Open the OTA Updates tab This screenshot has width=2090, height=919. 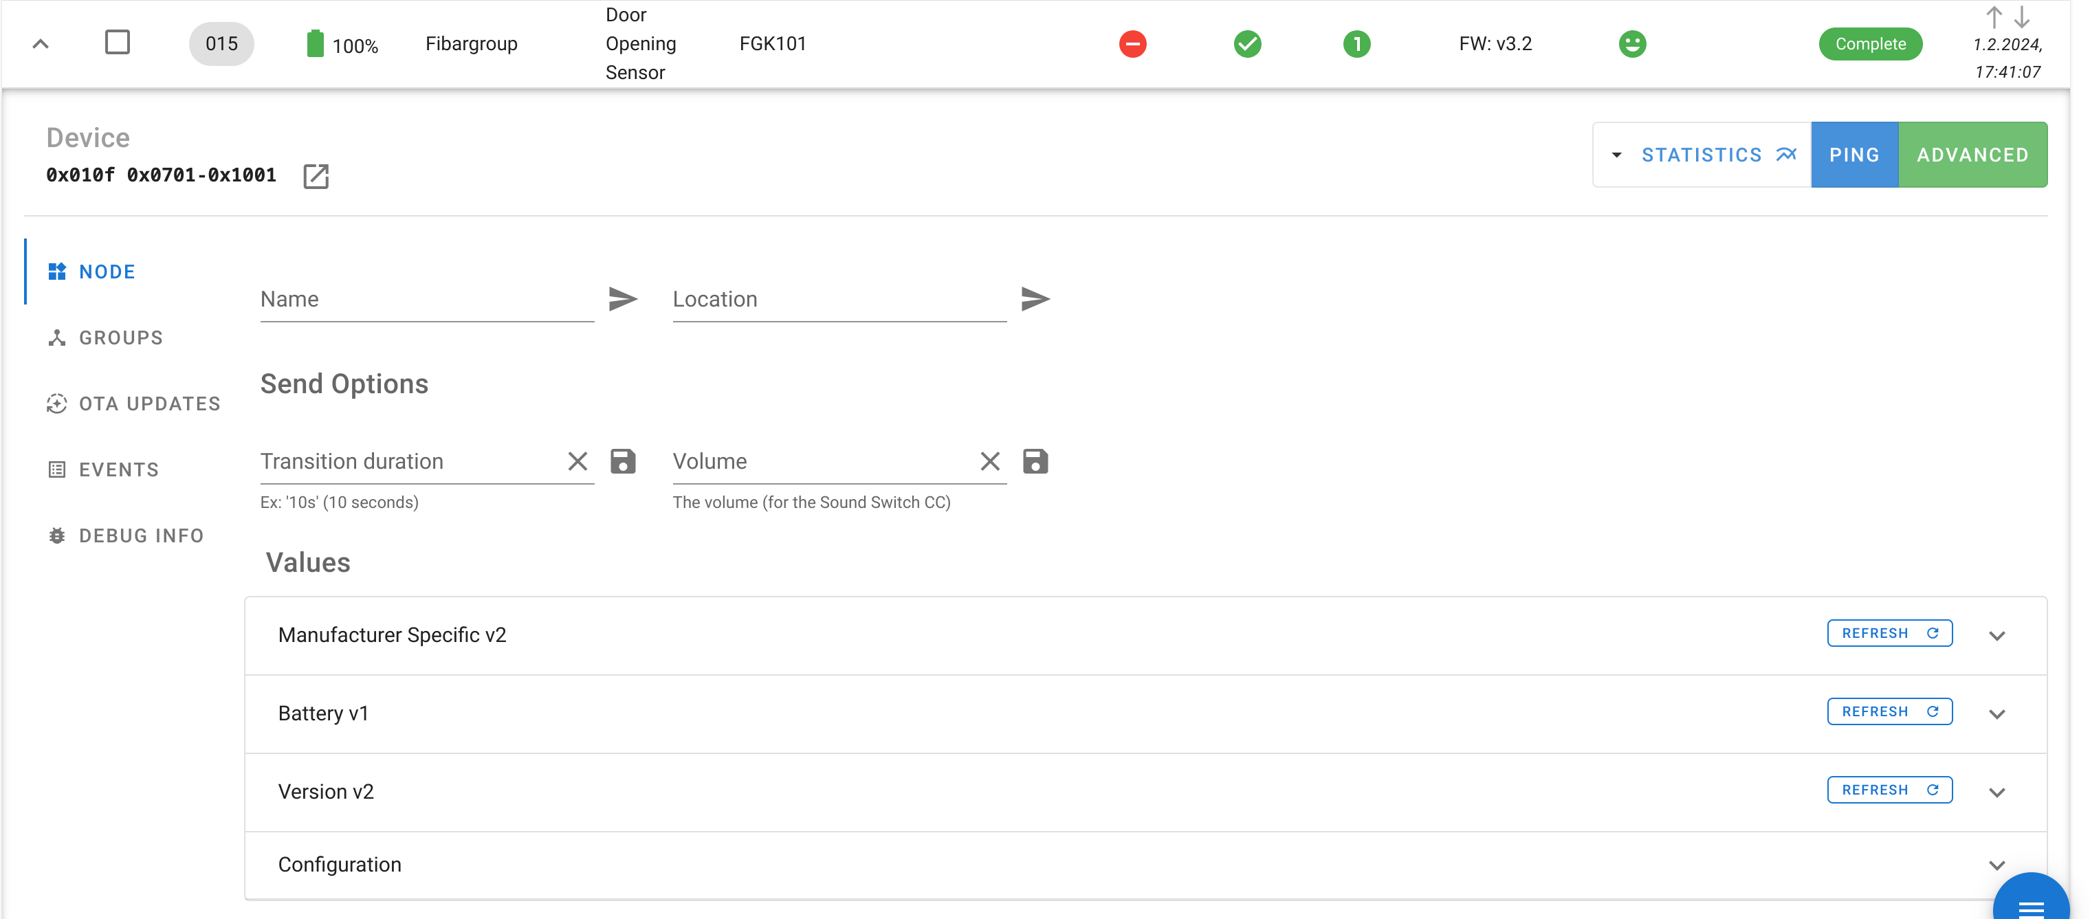[x=149, y=404]
